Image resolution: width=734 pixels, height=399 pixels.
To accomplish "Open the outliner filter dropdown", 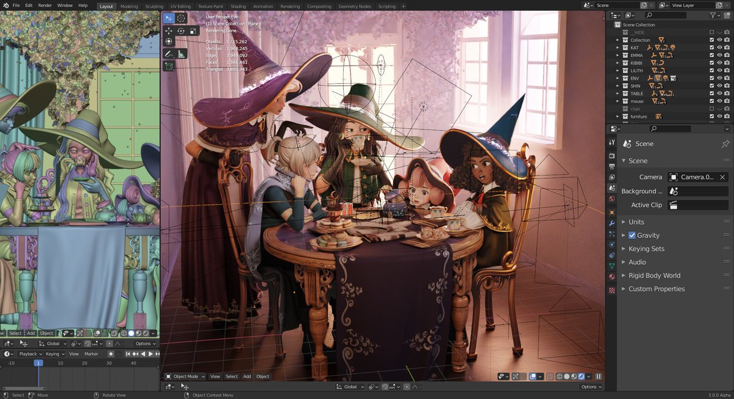I will pos(714,15).
